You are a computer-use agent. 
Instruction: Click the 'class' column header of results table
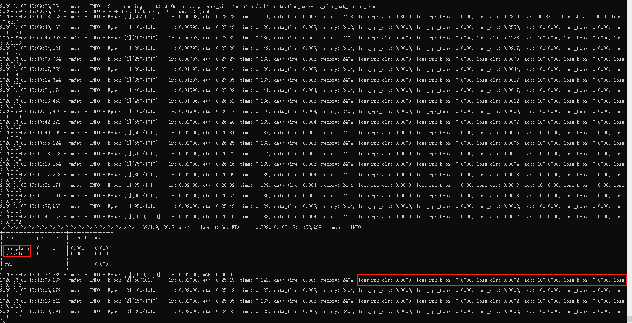point(12,238)
